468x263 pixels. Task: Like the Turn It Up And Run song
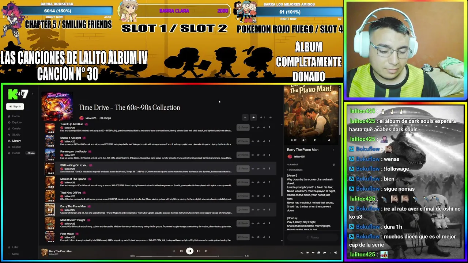coord(253,127)
